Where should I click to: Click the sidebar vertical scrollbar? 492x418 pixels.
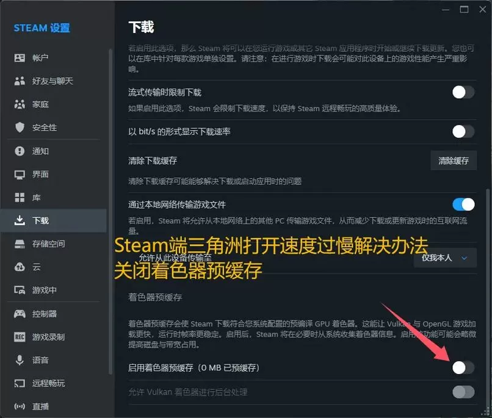110,211
